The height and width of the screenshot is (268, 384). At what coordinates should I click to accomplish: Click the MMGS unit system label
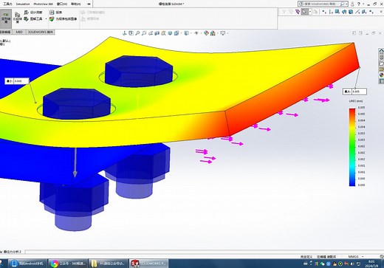tap(353, 257)
